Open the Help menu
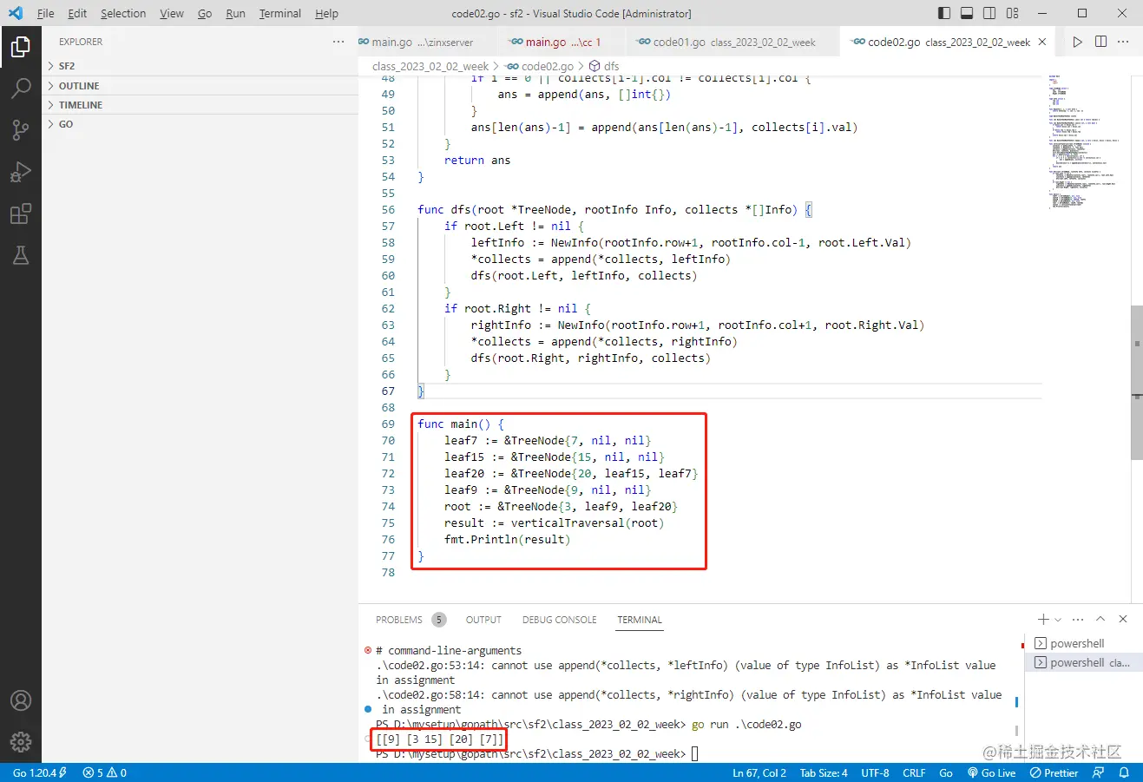Screen dimensions: 1143x782 (x=326, y=13)
